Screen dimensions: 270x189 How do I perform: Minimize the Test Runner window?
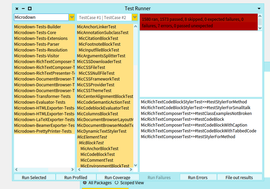23,9
